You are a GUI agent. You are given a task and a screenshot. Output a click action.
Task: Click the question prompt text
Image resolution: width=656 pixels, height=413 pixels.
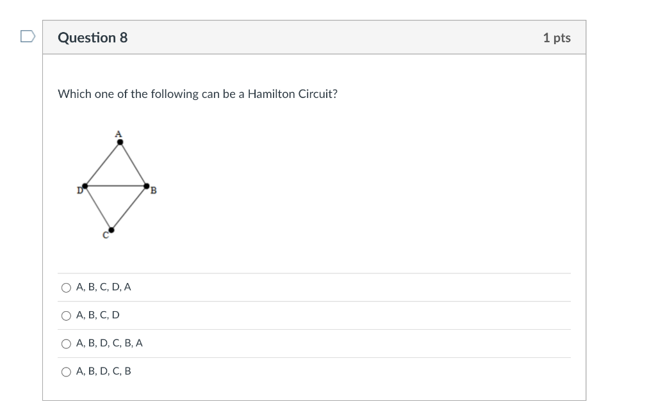[x=197, y=93]
